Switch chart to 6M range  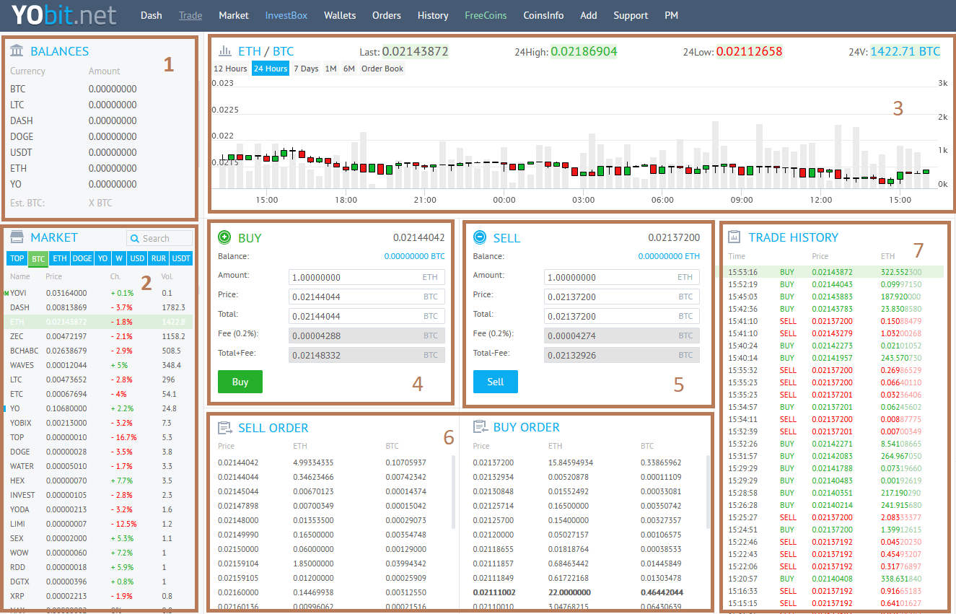click(x=349, y=69)
